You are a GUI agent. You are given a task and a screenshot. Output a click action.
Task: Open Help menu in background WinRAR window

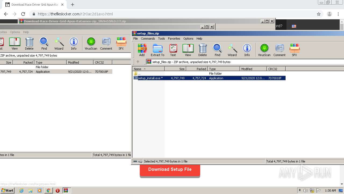(x=26, y=32)
